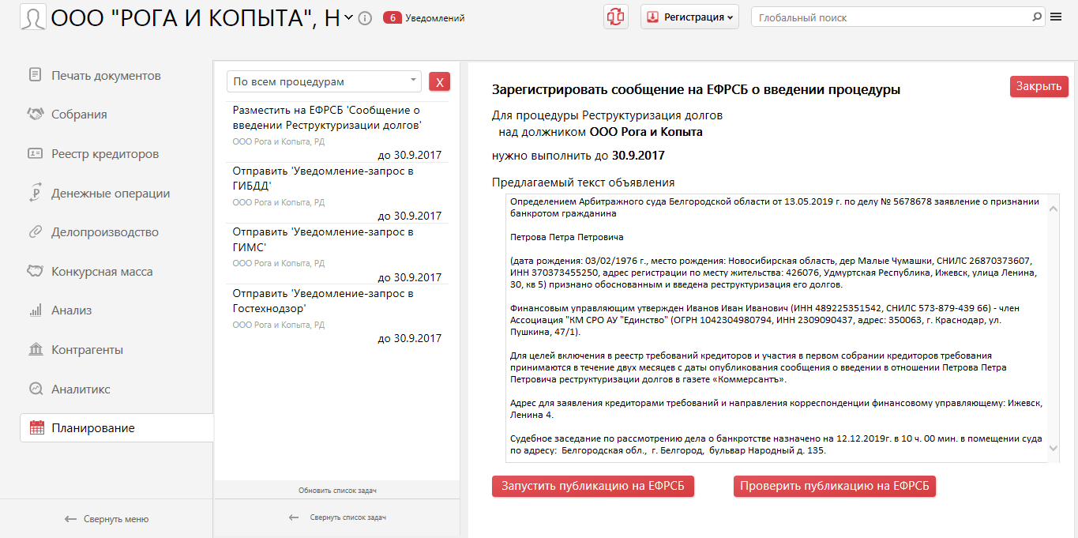Open the Конкурсная масса section
Viewport: 1078px width, 538px height.
[102, 272]
